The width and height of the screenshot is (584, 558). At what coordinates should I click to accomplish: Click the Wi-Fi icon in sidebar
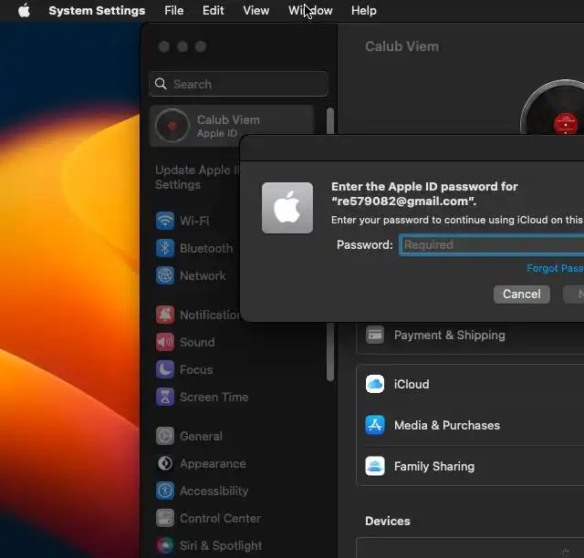click(165, 221)
